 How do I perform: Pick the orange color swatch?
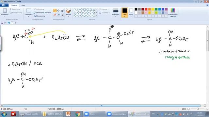click(x=150, y=9)
